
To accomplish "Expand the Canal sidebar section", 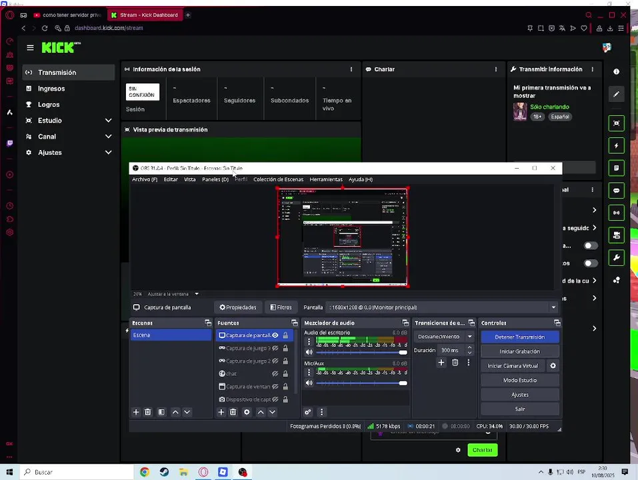I will pyautogui.click(x=108, y=136).
